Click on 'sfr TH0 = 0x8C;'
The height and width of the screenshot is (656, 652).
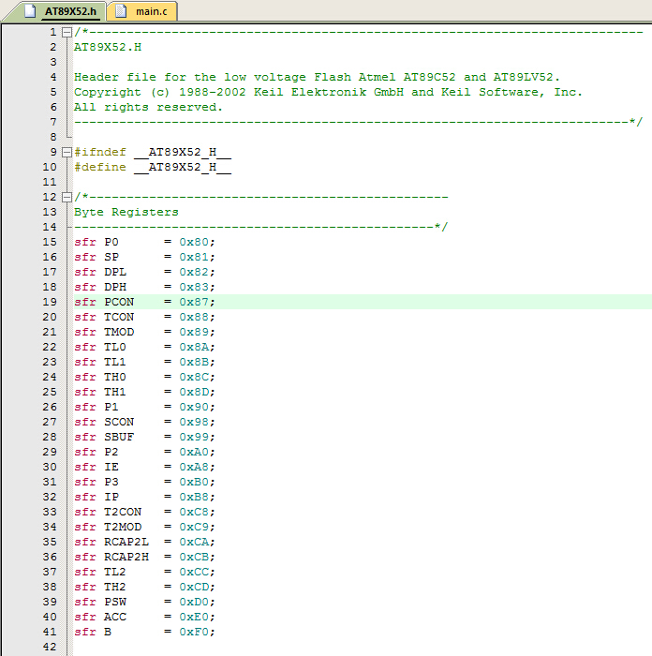click(144, 377)
